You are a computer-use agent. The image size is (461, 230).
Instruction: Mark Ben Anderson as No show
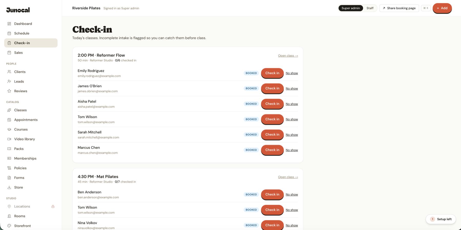tap(292, 194)
